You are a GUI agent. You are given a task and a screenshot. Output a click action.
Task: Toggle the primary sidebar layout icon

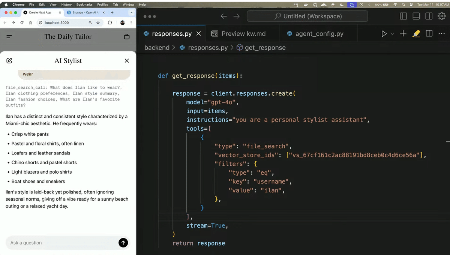coord(403,16)
